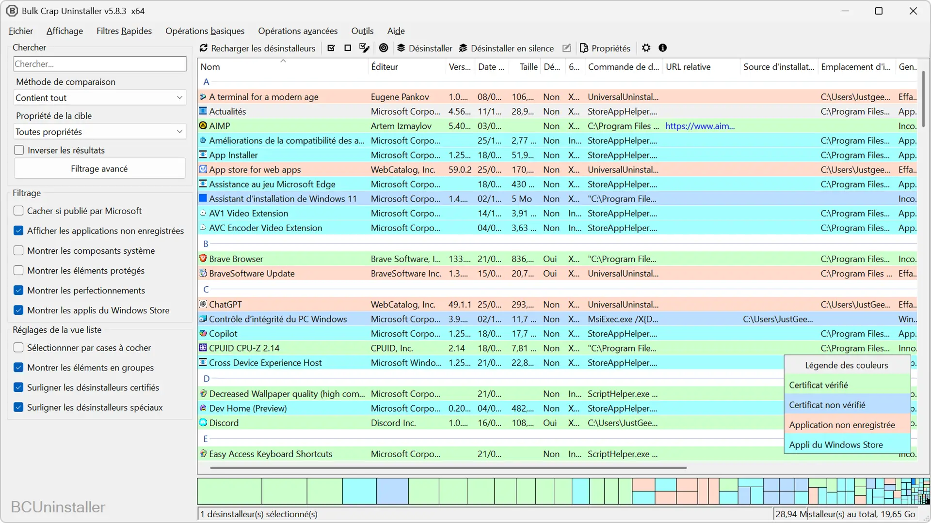This screenshot has height=523, width=931.
Task: Click the Discord app icon
Action: coord(203,422)
